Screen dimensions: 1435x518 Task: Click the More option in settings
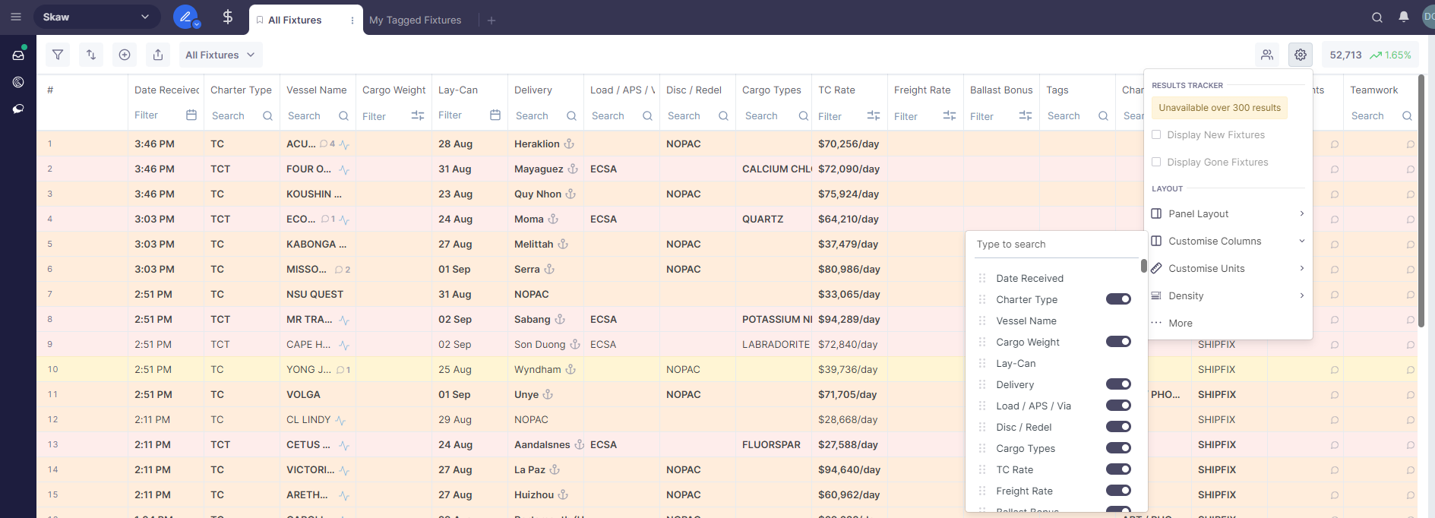click(x=1180, y=324)
